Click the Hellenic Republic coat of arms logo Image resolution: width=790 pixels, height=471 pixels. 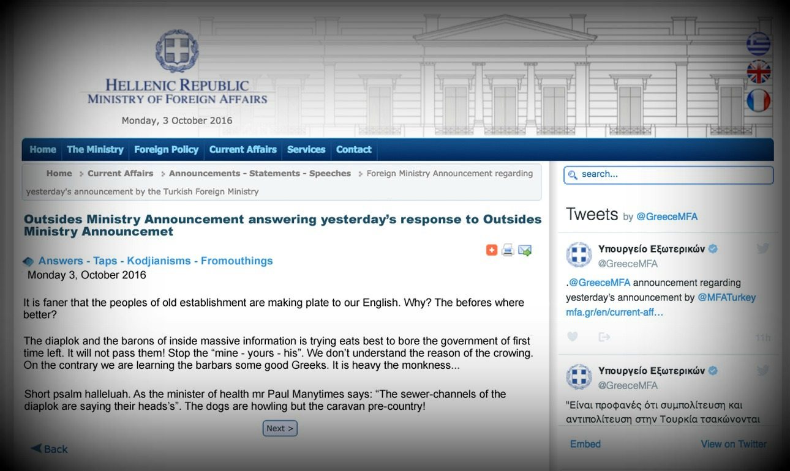click(176, 51)
